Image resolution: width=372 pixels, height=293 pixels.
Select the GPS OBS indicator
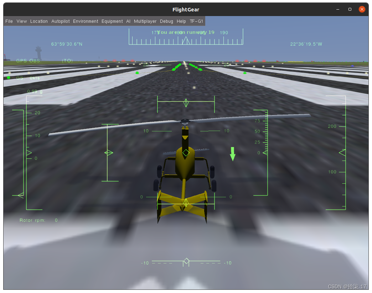point(28,61)
